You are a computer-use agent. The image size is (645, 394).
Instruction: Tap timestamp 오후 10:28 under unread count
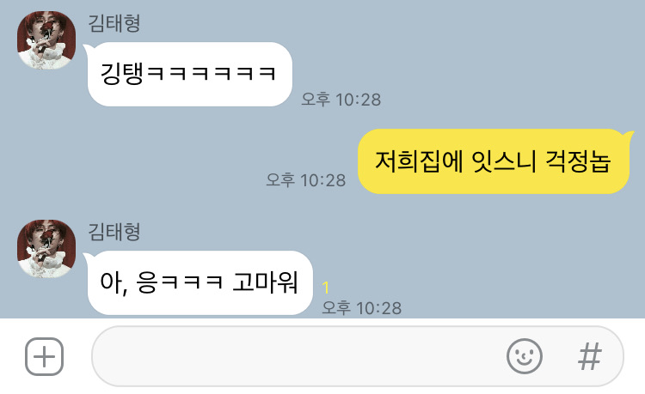[x=361, y=308]
